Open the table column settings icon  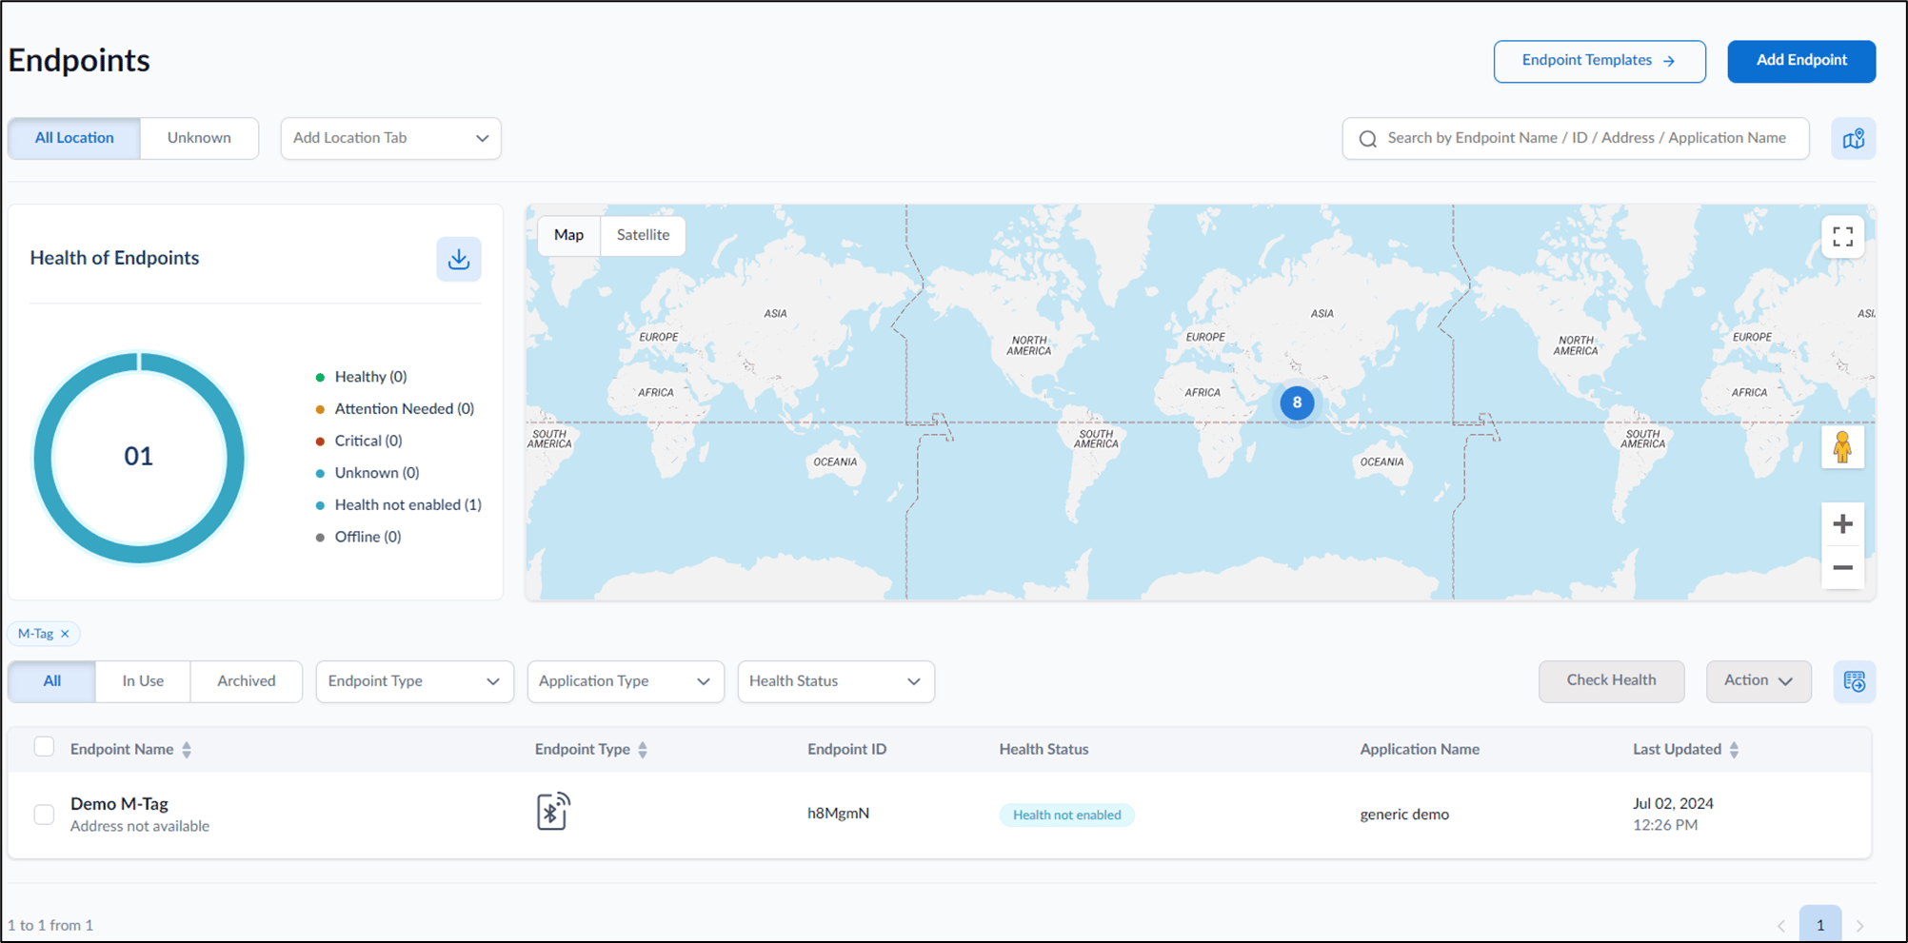(x=1854, y=681)
